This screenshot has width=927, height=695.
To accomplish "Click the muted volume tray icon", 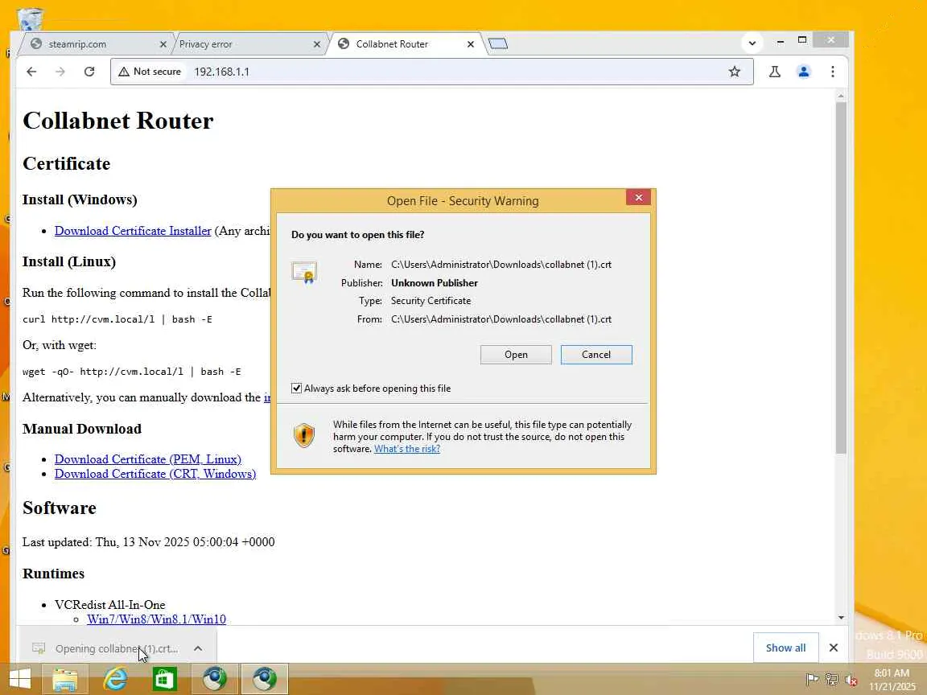I will tap(851, 679).
